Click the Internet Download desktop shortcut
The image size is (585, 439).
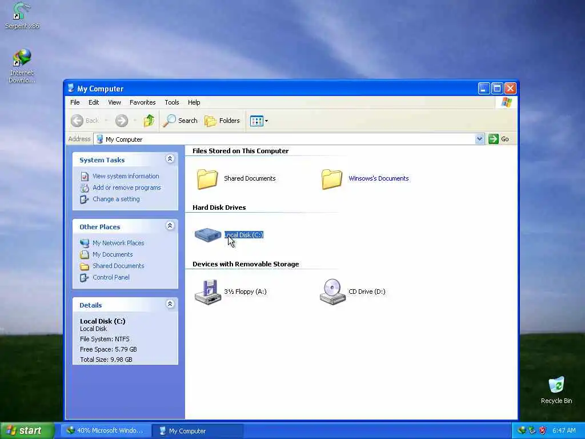pyautogui.click(x=22, y=66)
